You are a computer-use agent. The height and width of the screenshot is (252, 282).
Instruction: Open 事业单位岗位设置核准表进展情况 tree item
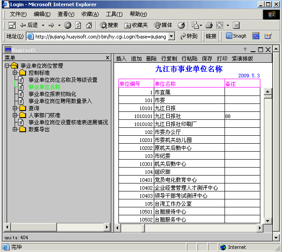68,122
